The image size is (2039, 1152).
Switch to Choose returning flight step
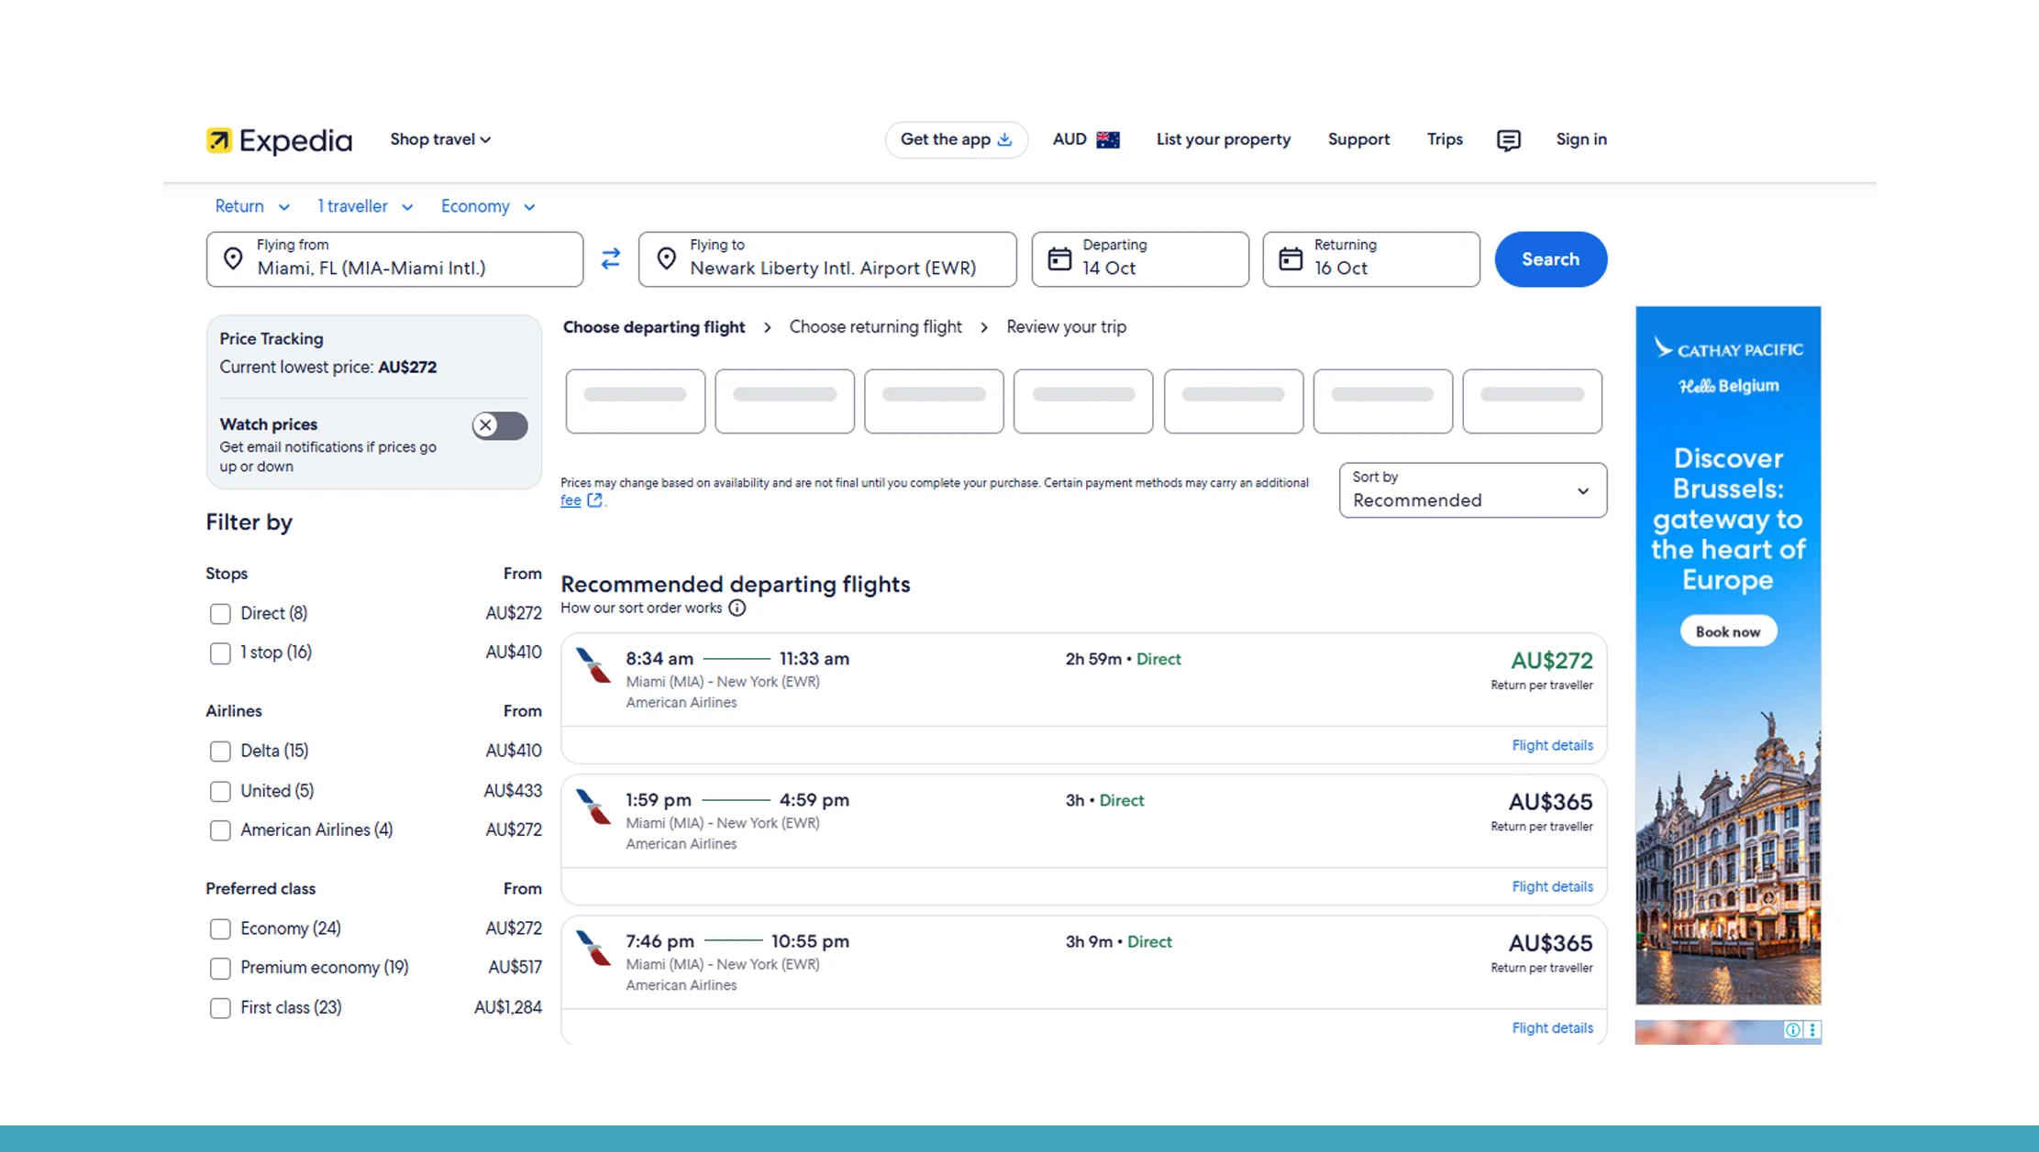point(876,326)
